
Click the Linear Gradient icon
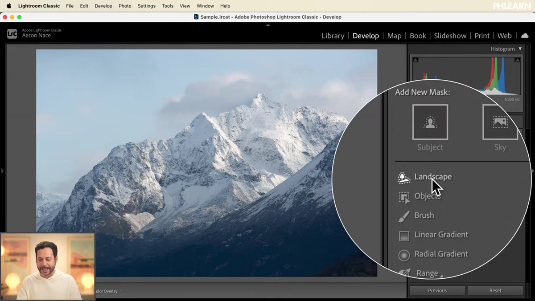click(x=404, y=236)
